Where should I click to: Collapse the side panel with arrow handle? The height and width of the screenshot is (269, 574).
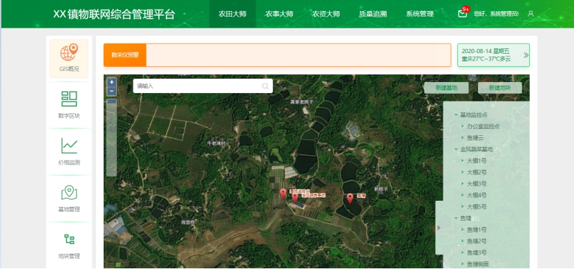coord(439,228)
